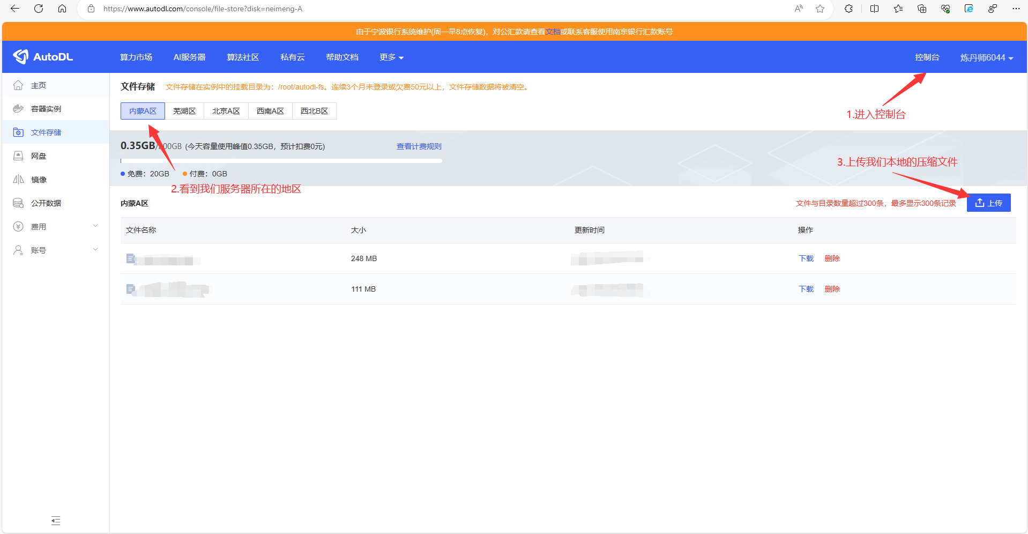Open 主页 in the sidebar
Viewport: 1028px width, 534px height.
(x=56, y=85)
